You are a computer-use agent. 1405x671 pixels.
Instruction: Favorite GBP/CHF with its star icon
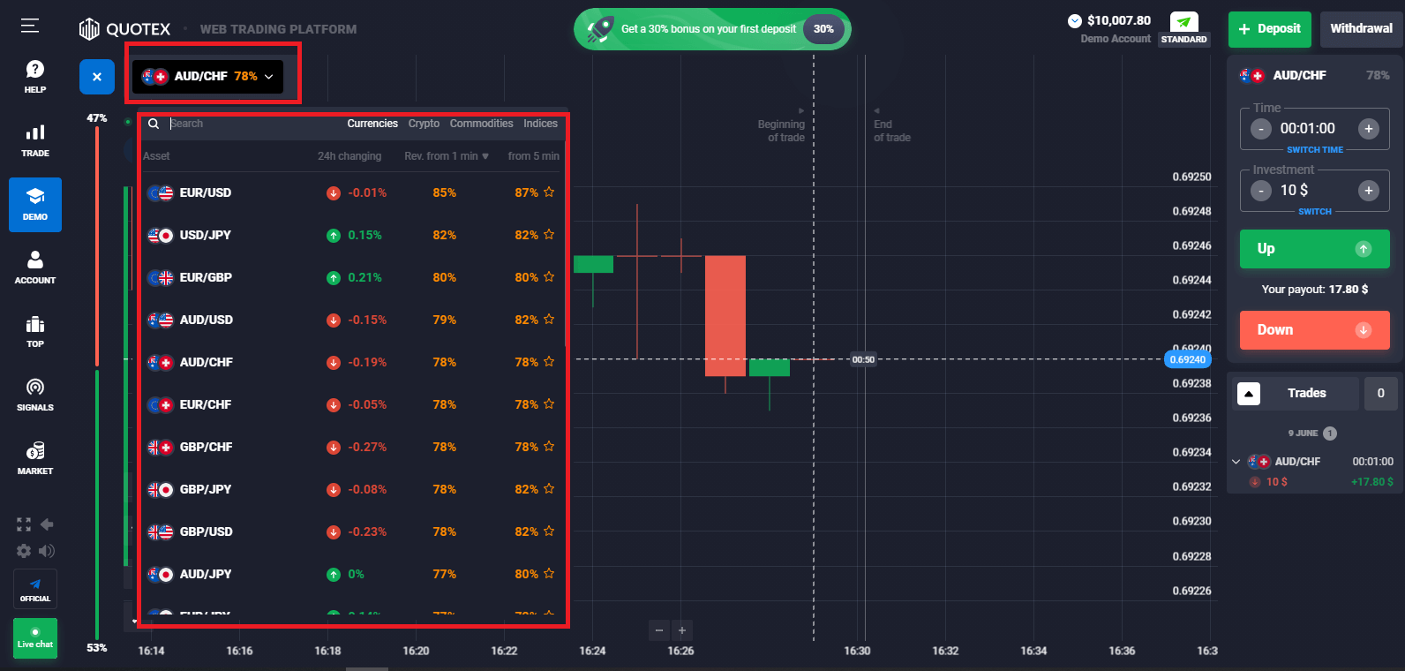click(549, 446)
